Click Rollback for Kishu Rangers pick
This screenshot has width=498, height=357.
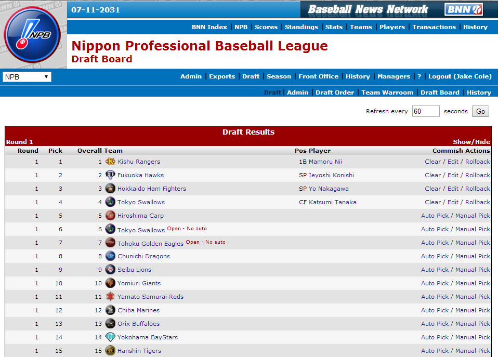478,162
